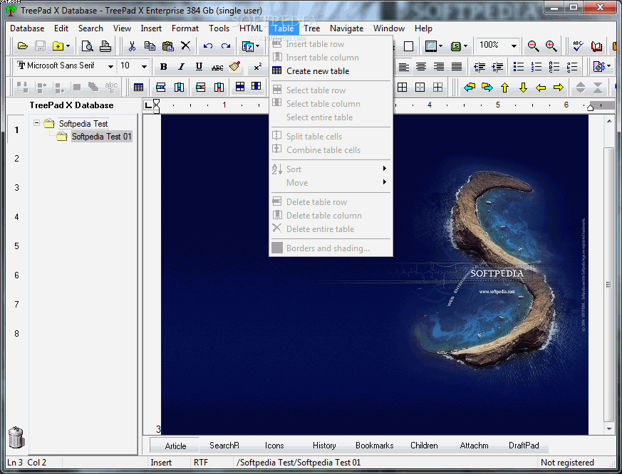Print the article using the printer icon

[x=105, y=46]
